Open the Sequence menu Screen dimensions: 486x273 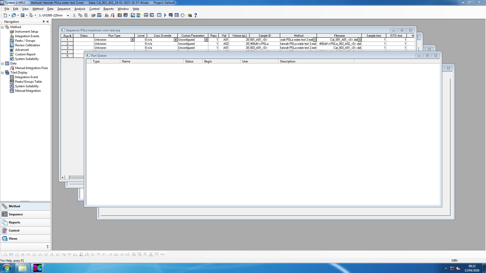click(64, 9)
